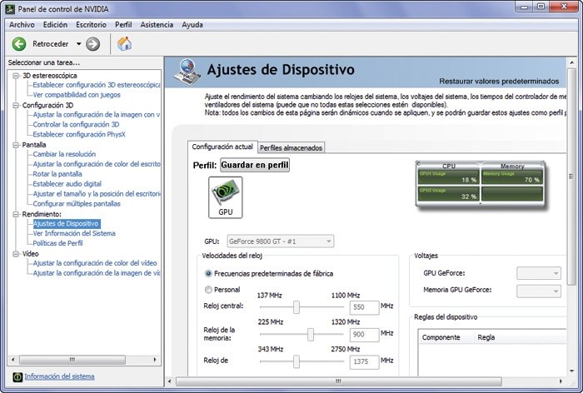This screenshot has width=583, height=393.
Task: Click the Memory Usage 70 % monitor
Action: 511,177
